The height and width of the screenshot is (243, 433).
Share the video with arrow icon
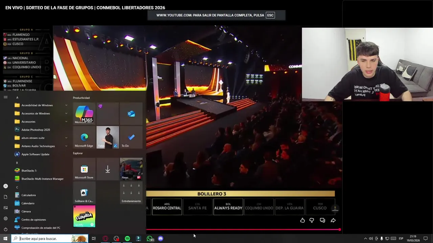(x=333, y=220)
